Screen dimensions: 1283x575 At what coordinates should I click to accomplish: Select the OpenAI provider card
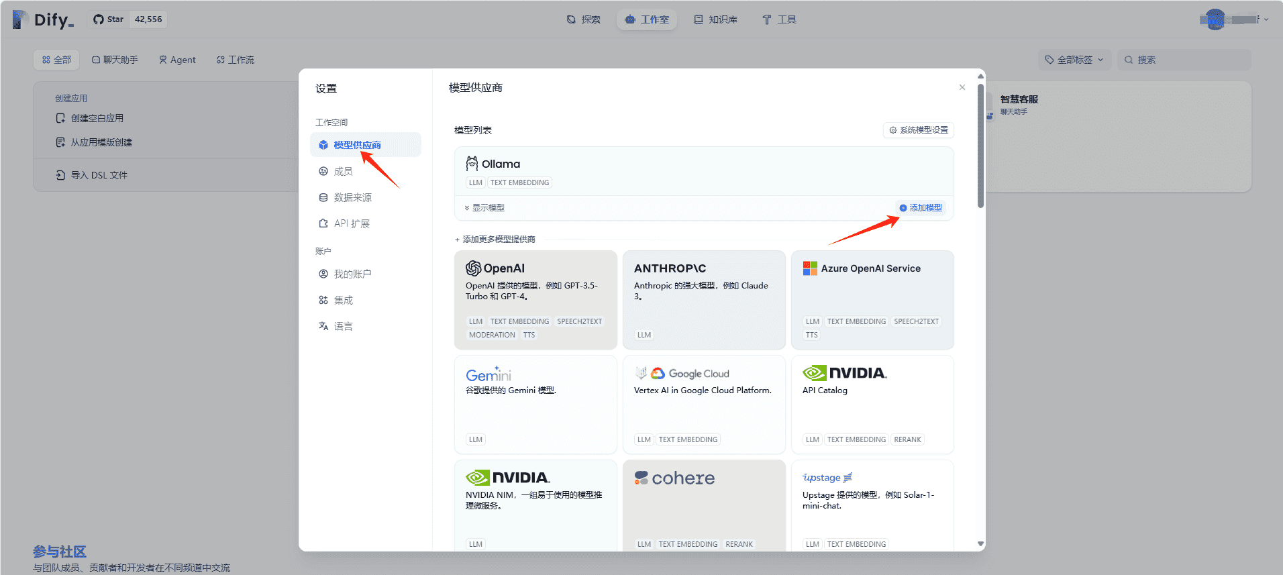[x=535, y=300]
